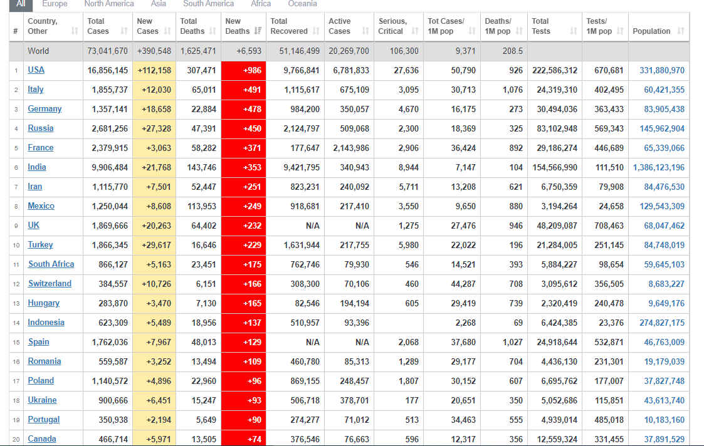Image resolution: width=704 pixels, height=446 pixels.
Task: Open the South Africa country link
Action: [x=51, y=264]
